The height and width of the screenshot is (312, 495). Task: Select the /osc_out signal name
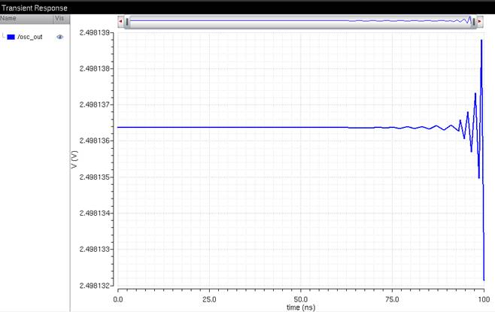[30, 36]
